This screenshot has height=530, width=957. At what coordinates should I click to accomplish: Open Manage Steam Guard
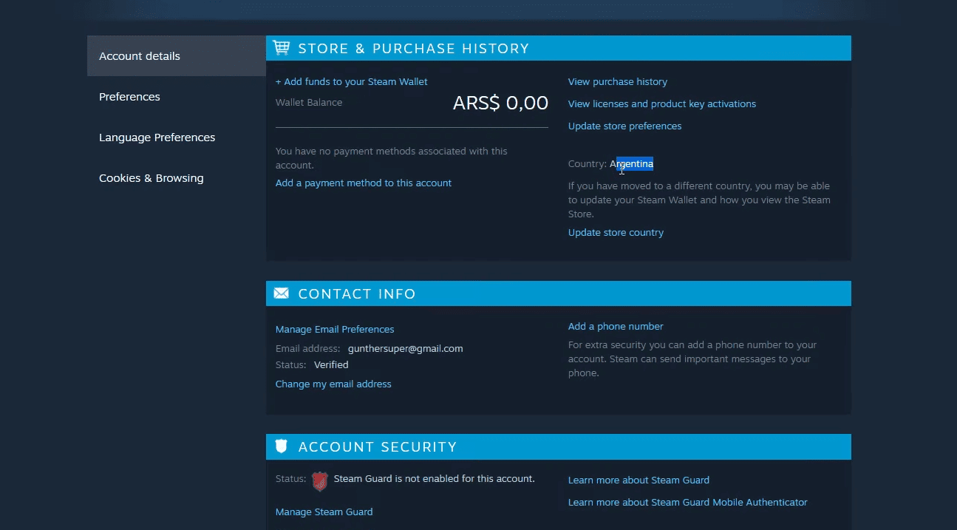[x=324, y=512]
